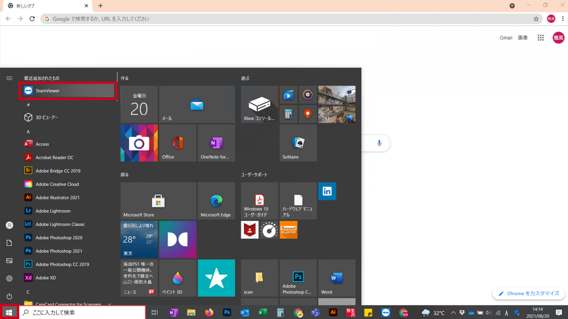Screen dimensions: 568x319
Task: Open Pictures from the Start sidebar
Action: click(9, 261)
